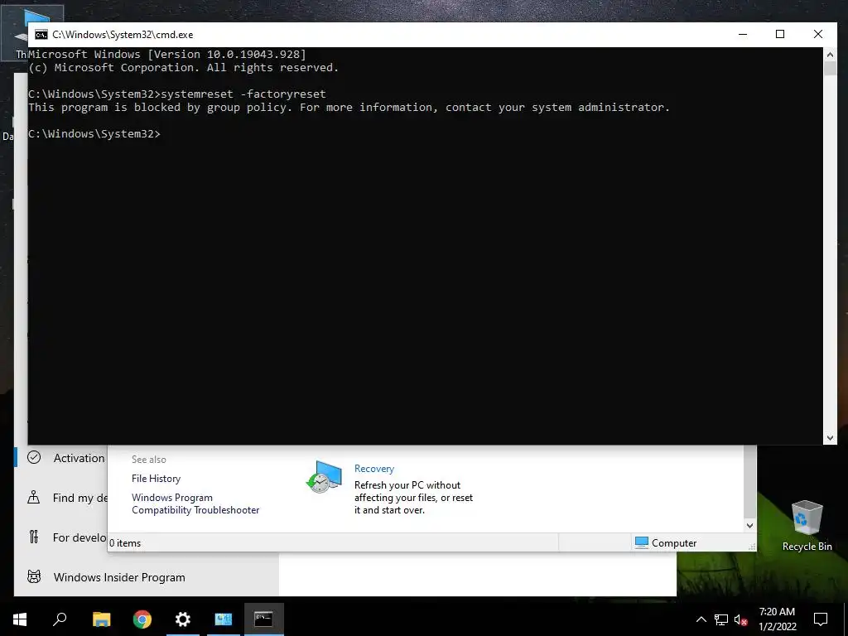Minimize the cmd.exe window
Viewport: 848px width, 636px height.
point(743,34)
